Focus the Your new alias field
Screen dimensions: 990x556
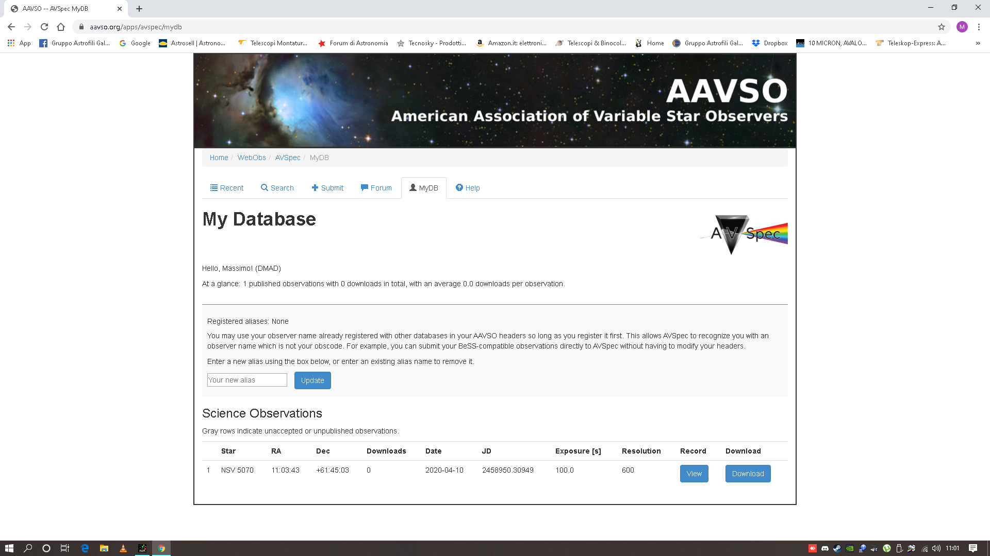(247, 380)
